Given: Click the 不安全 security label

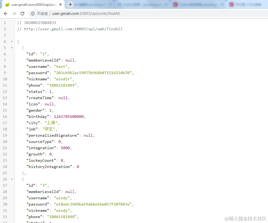Looking at the screenshot, I should pos(42,14).
